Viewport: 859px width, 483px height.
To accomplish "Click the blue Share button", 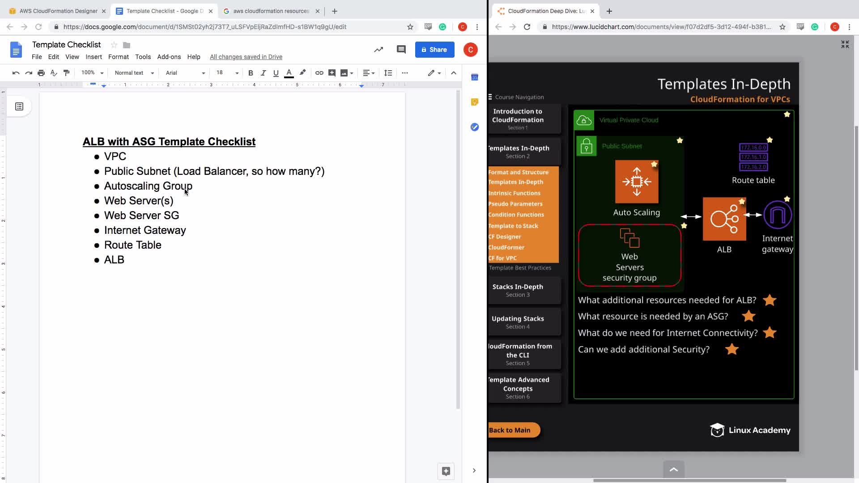I will click(434, 50).
